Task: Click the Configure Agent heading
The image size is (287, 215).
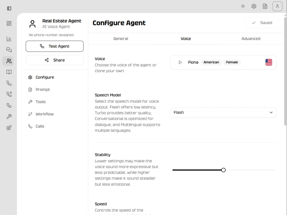Action: [119, 23]
